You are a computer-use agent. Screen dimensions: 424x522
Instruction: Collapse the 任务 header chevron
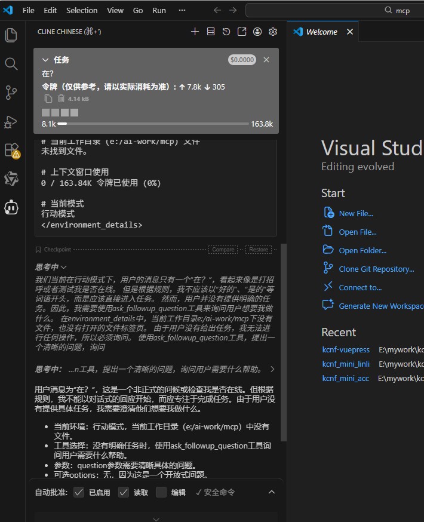click(45, 60)
